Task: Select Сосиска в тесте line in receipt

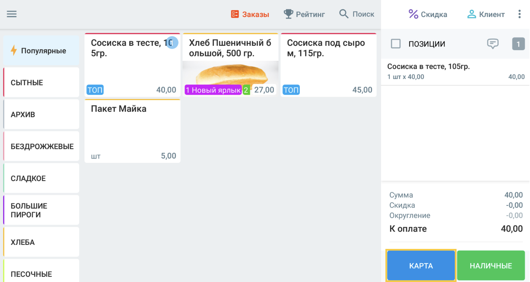Action: tap(455, 72)
